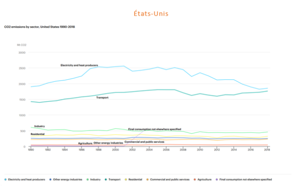The height and width of the screenshot is (186, 296).
Task: Click the Residential label near the yellow line
Action: pyautogui.click(x=37, y=134)
